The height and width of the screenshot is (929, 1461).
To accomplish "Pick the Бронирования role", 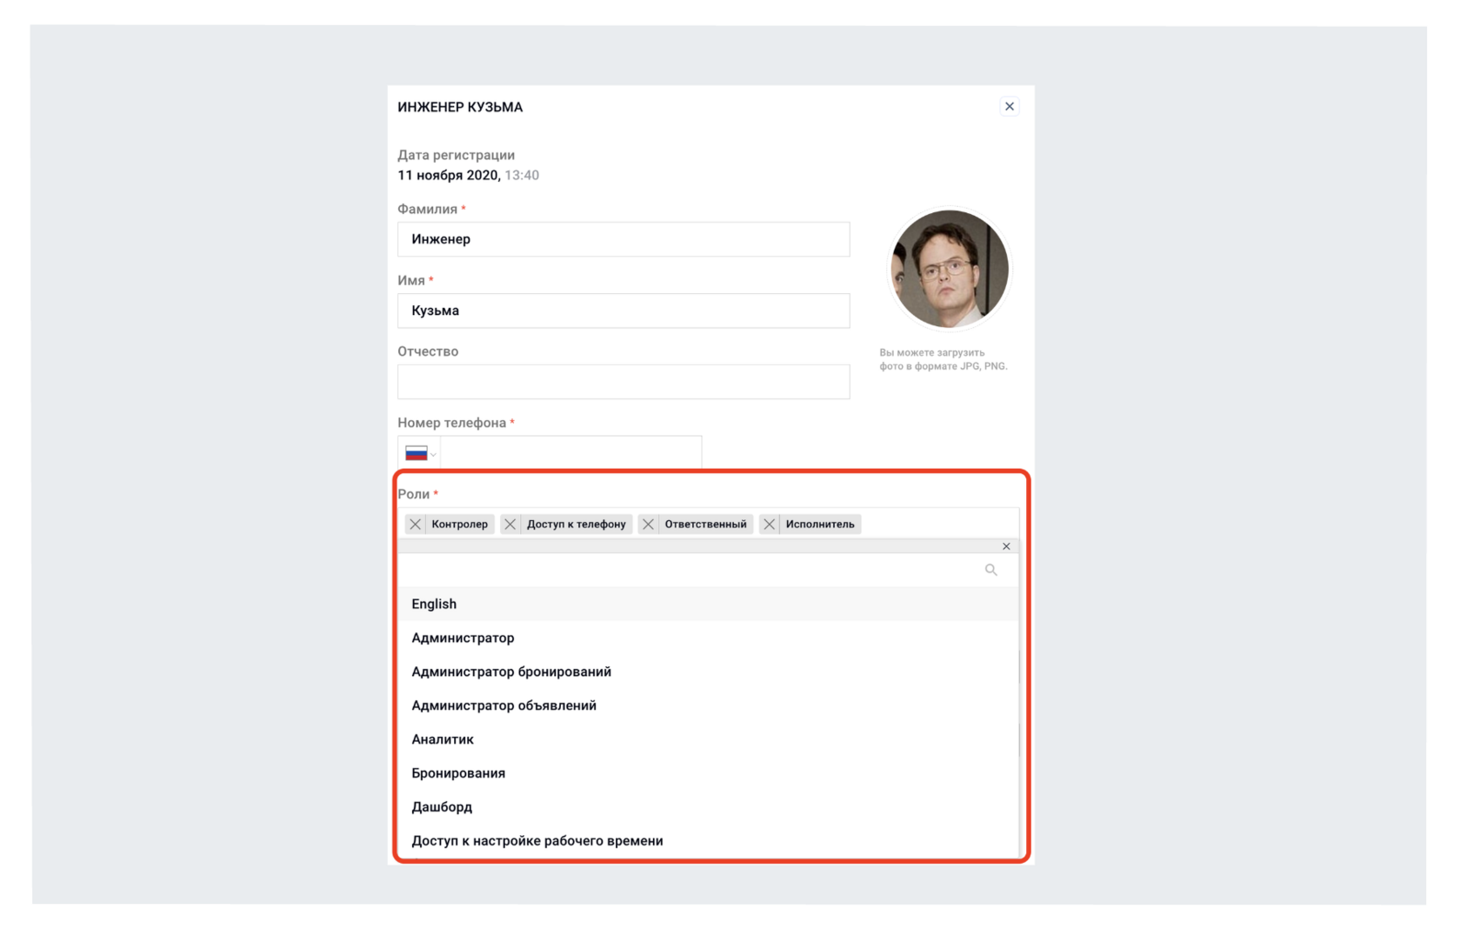I will click(x=708, y=773).
